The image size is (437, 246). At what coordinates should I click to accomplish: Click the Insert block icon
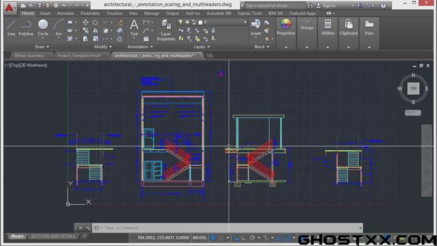(256, 28)
